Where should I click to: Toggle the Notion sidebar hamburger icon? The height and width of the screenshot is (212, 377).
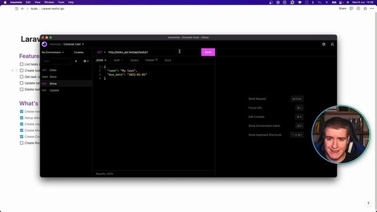(x=16, y=9)
